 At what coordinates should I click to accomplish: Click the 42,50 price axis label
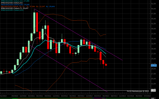pyautogui.click(x=153, y=24)
